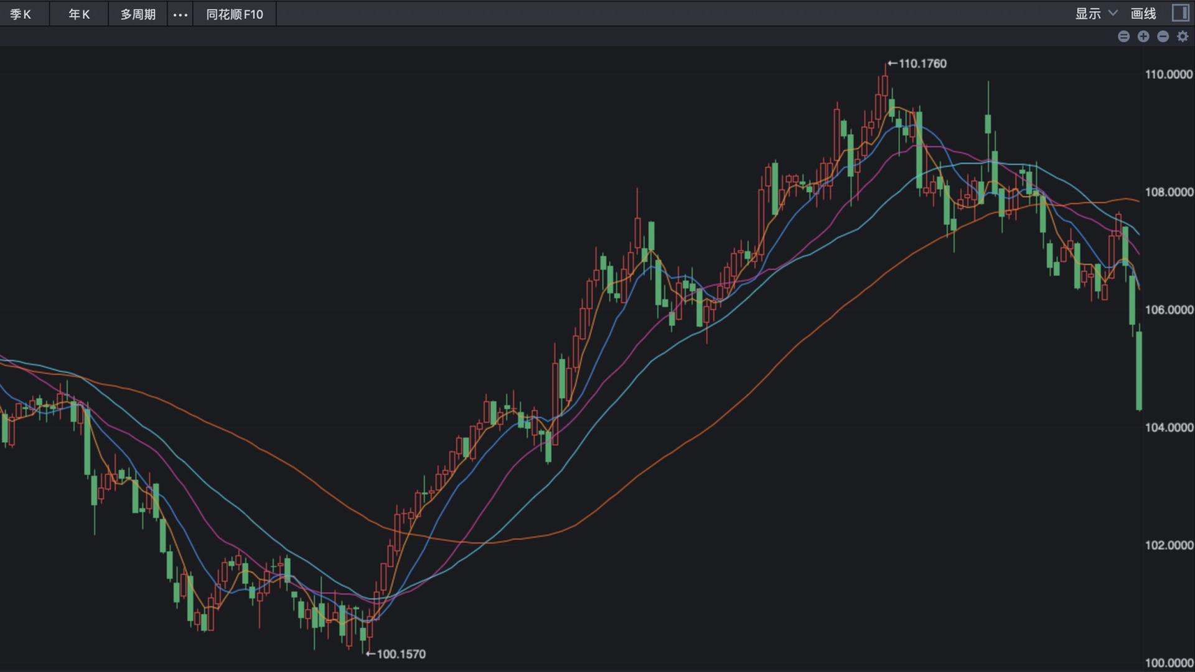Click the equal-sign reset zoom icon
1195x672 pixels.
pos(1123,37)
